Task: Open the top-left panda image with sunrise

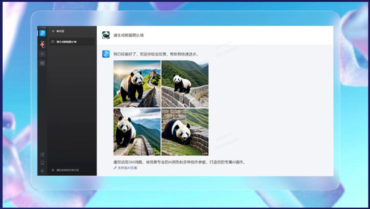Action: [137, 84]
